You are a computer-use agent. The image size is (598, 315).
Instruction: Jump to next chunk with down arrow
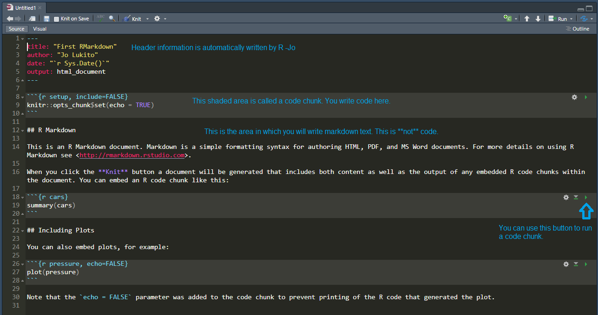pyautogui.click(x=538, y=19)
